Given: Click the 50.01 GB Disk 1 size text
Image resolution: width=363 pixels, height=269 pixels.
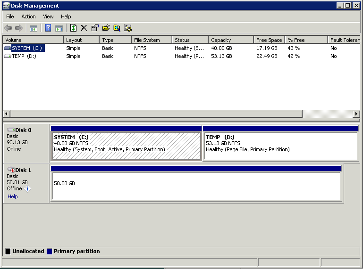Looking at the screenshot, I should [17, 182].
